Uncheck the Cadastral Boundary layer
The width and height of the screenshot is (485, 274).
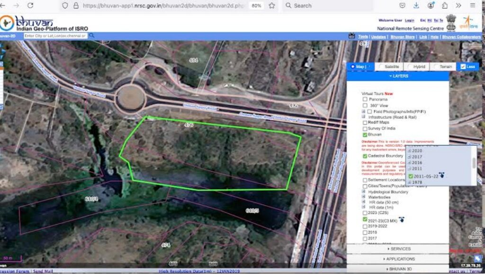pos(365,156)
